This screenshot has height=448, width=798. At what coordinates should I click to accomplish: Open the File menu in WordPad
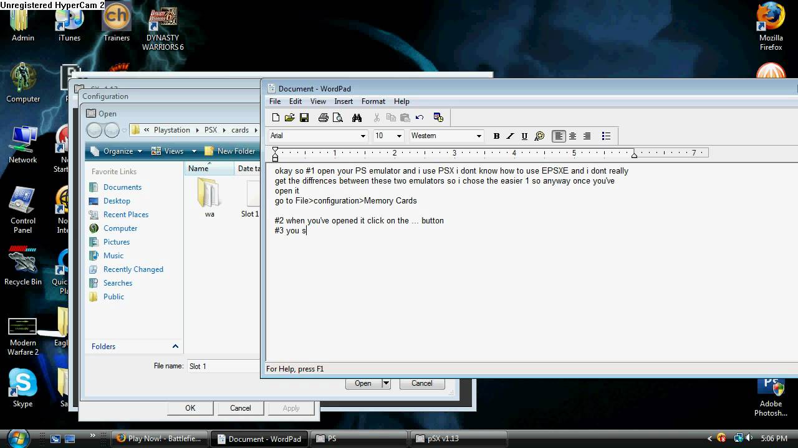[275, 101]
